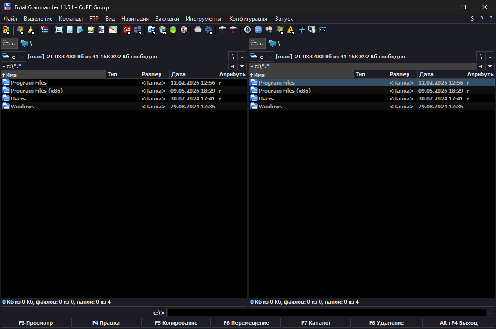Open the security shield toolbar icon
Screen dimensions: 496x329
[162, 30]
